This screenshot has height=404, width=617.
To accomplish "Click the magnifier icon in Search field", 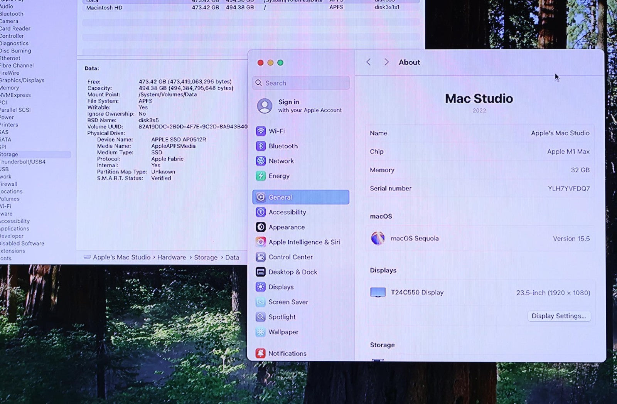I will pyautogui.click(x=259, y=83).
